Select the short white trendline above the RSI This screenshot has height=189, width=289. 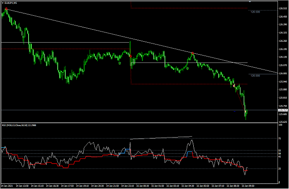pos(161,138)
